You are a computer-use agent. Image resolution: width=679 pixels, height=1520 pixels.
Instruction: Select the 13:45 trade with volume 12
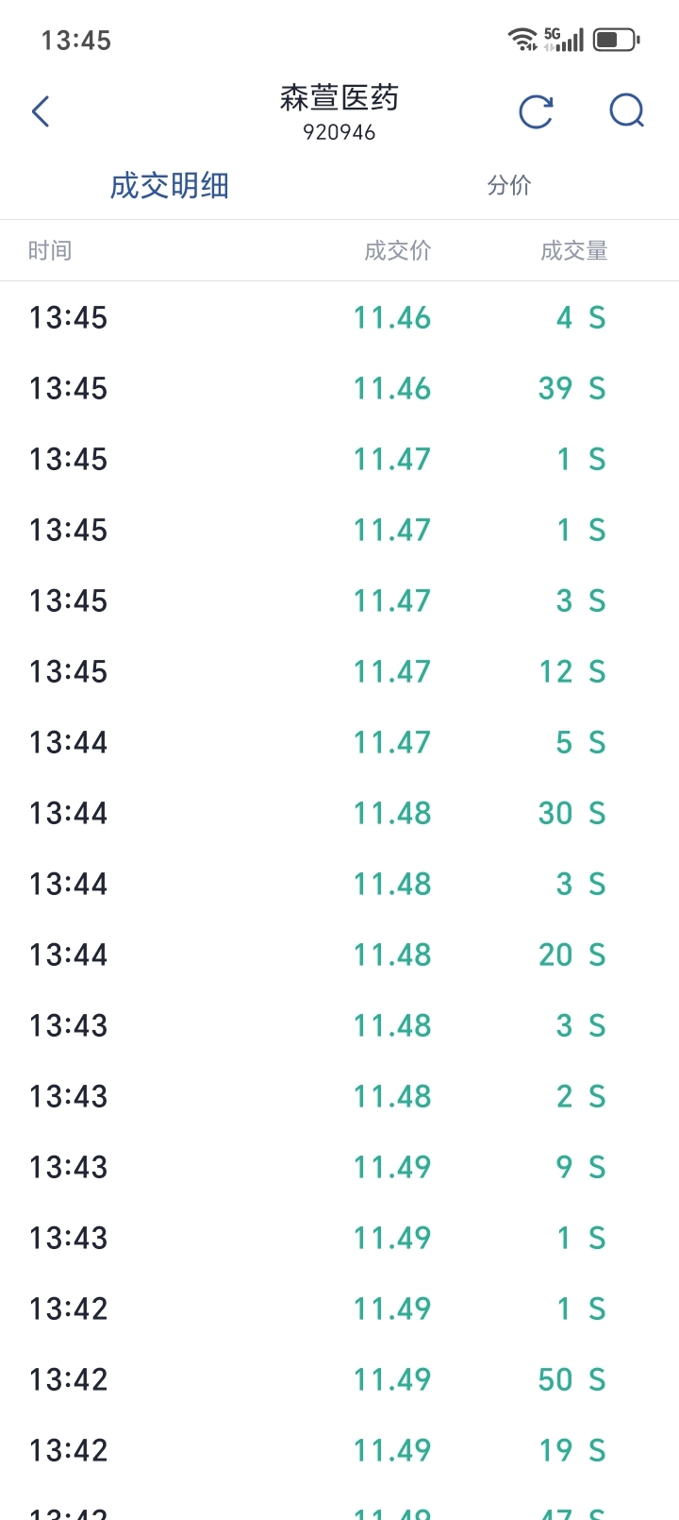[x=339, y=671]
